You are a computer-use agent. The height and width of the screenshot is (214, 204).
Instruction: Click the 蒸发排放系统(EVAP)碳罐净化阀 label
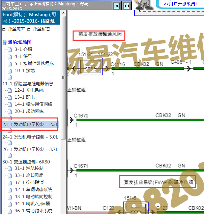point(158,182)
